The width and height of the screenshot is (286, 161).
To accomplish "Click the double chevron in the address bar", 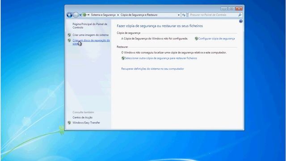I will (88, 15).
